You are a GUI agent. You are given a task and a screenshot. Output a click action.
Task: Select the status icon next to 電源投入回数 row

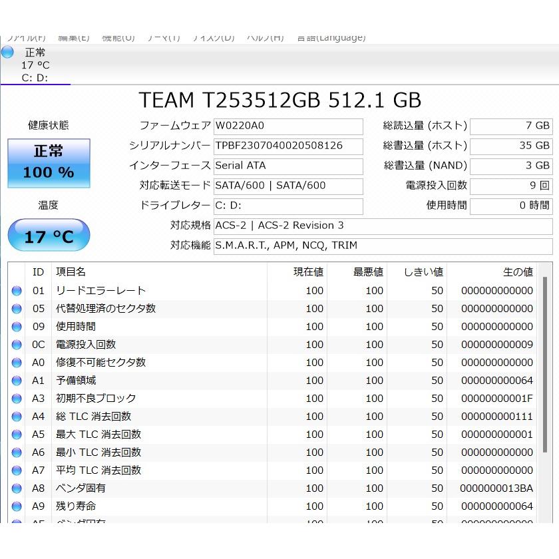coord(17,344)
